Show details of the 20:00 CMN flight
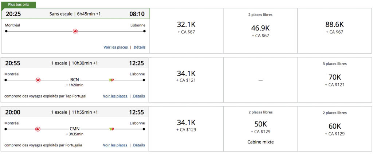373x154 pixels. (x=139, y=145)
